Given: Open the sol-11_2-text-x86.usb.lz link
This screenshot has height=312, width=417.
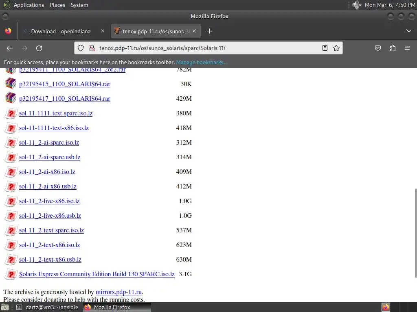Looking at the screenshot, I should click(50, 259).
